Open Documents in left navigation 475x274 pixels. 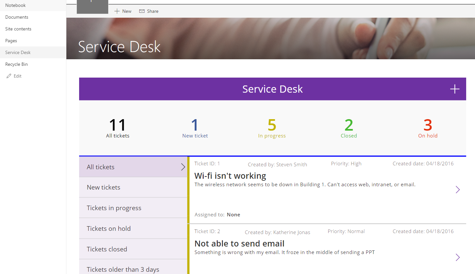[17, 17]
